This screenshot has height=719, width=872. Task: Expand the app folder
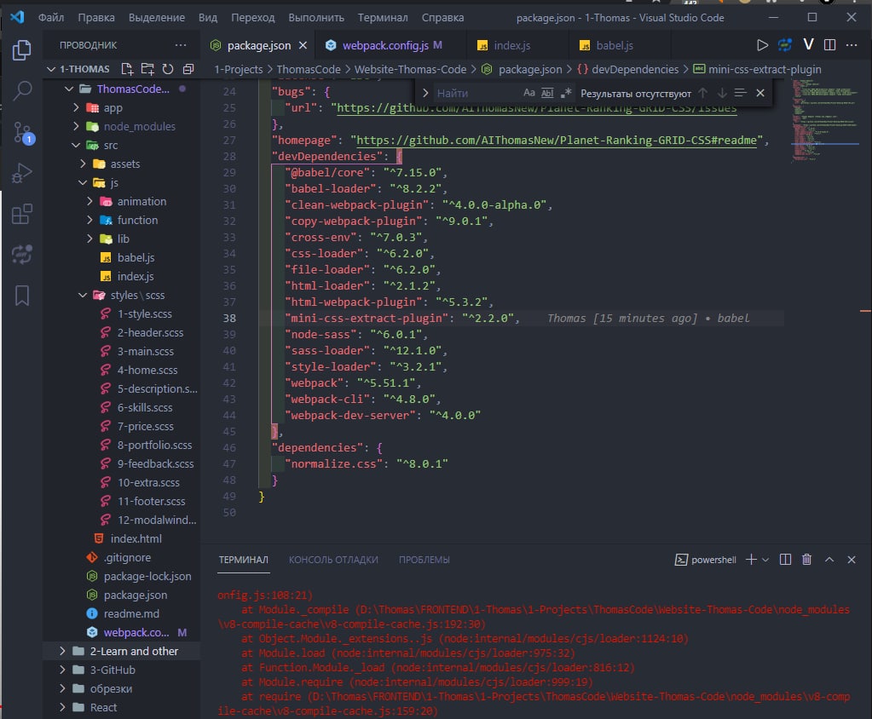[x=76, y=108]
